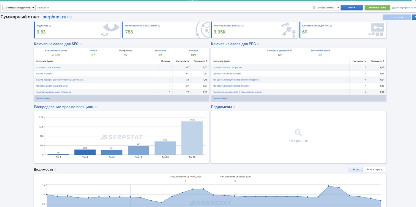The height and width of the screenshot is (207, 416).
Task: Click the info icon beside 'Ключевые слова для SEO' card
Action: pyautogui.click(x=243, y=26)
